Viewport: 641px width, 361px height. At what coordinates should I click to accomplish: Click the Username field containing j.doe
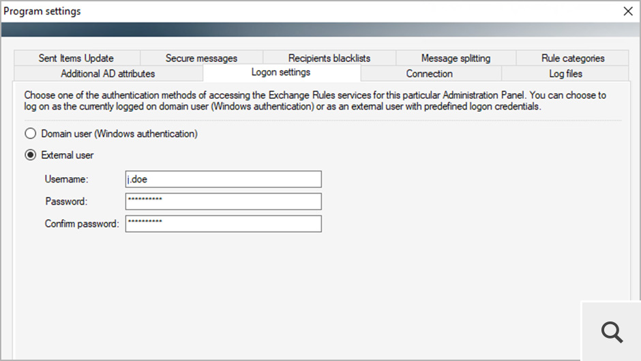click(x=223, y=179)
